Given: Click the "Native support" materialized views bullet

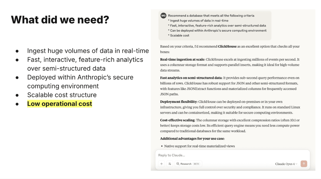Looking at the screenshot, I should [199, 146].
